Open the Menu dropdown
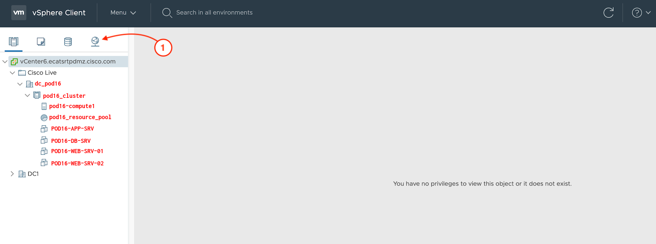Screen dimensions: 656x244 [x=123, y=13]
